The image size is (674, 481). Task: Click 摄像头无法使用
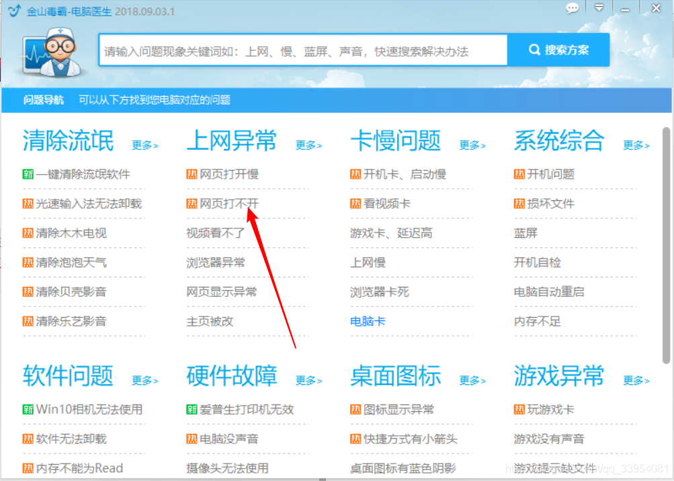click(227, 468)
